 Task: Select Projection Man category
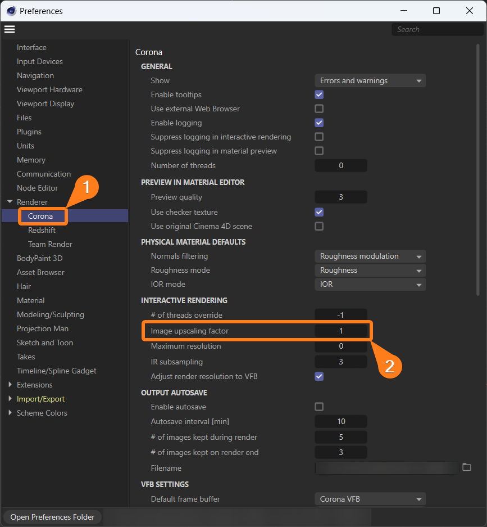coord(43,328)
